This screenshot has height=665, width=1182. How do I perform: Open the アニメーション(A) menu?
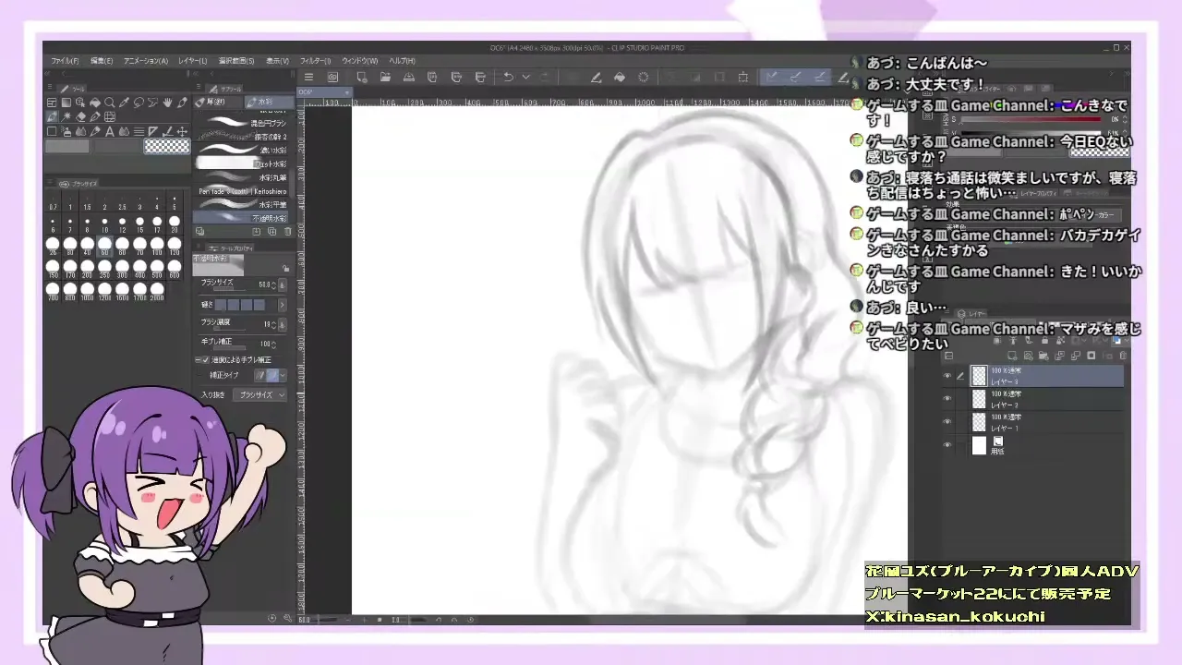(x=146, y=61)
